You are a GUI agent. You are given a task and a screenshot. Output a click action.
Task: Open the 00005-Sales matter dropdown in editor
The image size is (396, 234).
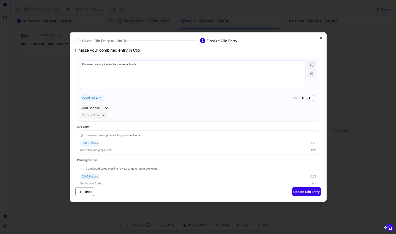92,98
